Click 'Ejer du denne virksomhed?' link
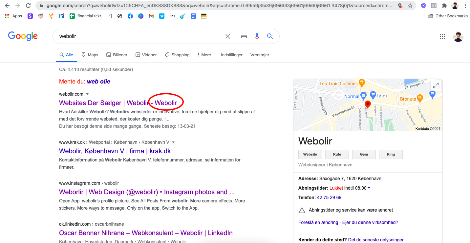Screen dimensions: 470x243 [370, 222]
